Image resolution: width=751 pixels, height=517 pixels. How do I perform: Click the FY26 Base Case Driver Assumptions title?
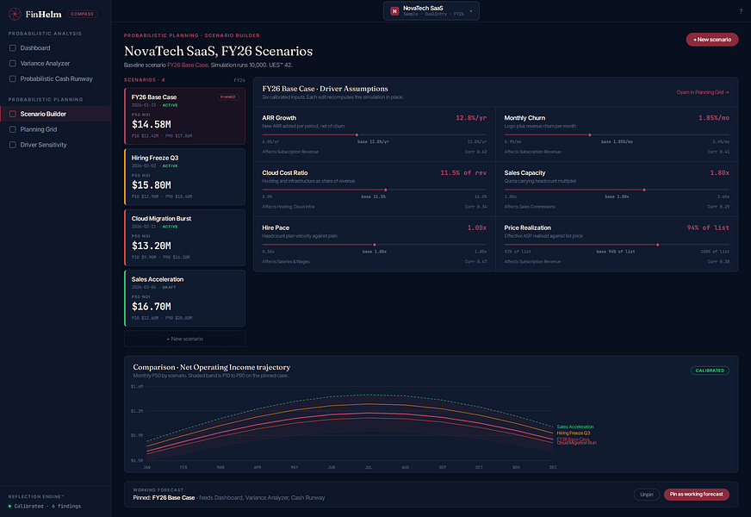click(326, 89)
